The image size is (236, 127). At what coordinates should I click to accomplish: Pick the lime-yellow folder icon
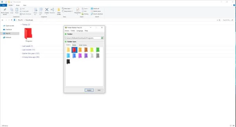click(92, 50)
